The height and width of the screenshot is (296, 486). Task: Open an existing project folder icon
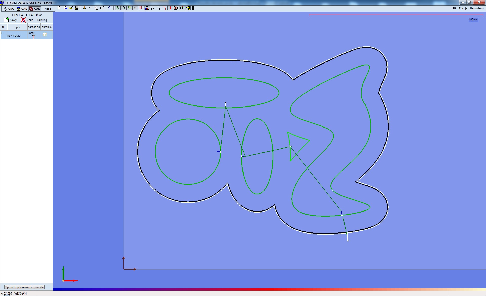click(x=71, y=8)
